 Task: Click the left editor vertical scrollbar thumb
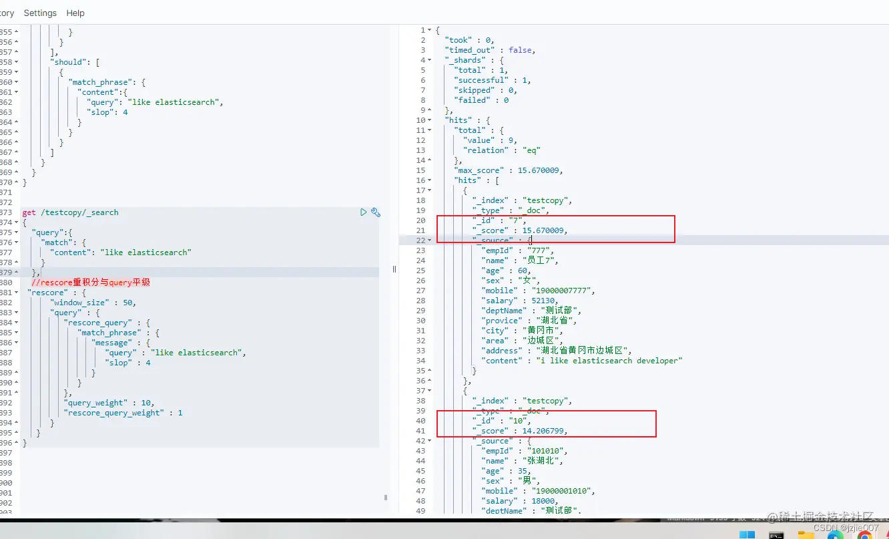[x=385, y=498]
